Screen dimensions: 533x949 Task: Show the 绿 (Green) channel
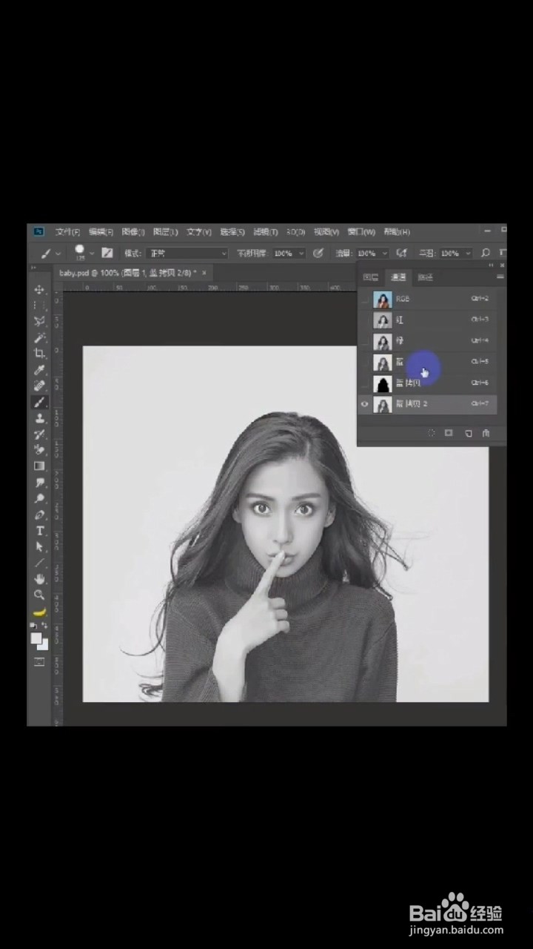tap(364, 341)
